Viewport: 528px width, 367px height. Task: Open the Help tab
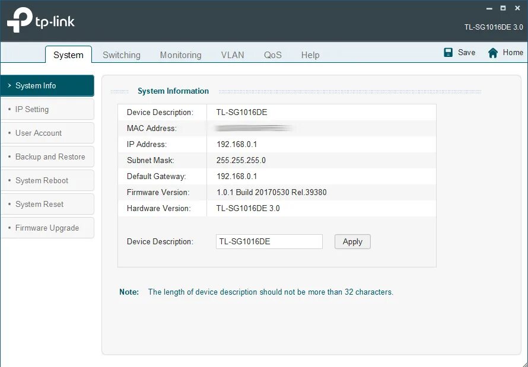310,55
